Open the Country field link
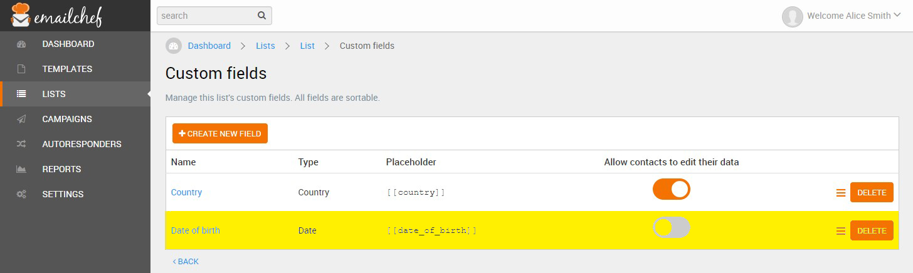 click(186, 192)
